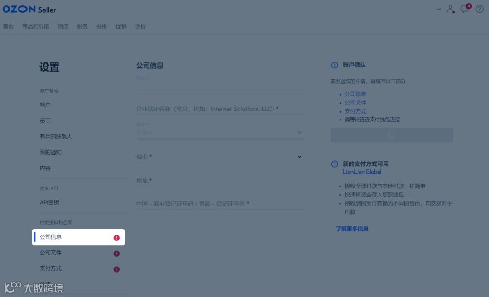Click the 商业登记证号码 input field
Screen dimensions: 489x297
point(220,204)
